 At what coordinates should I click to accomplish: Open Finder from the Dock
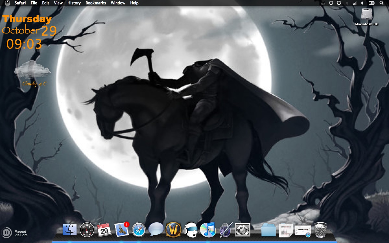pos(70,230)
